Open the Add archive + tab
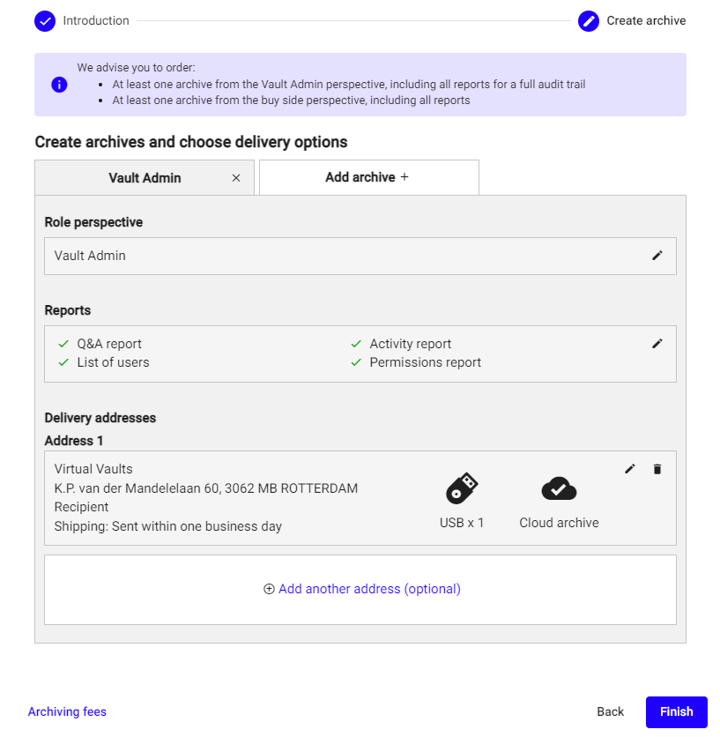 click(367, 177)
